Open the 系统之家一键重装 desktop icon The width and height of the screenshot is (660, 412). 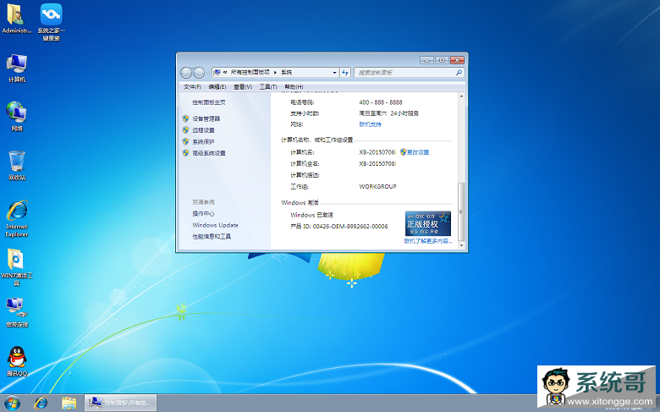pyautogui.click(x=51, y=22)
